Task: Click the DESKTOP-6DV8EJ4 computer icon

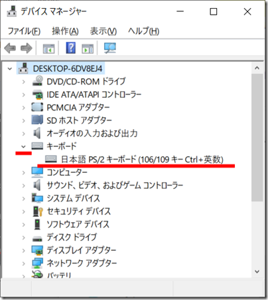Action: (23, 68)
